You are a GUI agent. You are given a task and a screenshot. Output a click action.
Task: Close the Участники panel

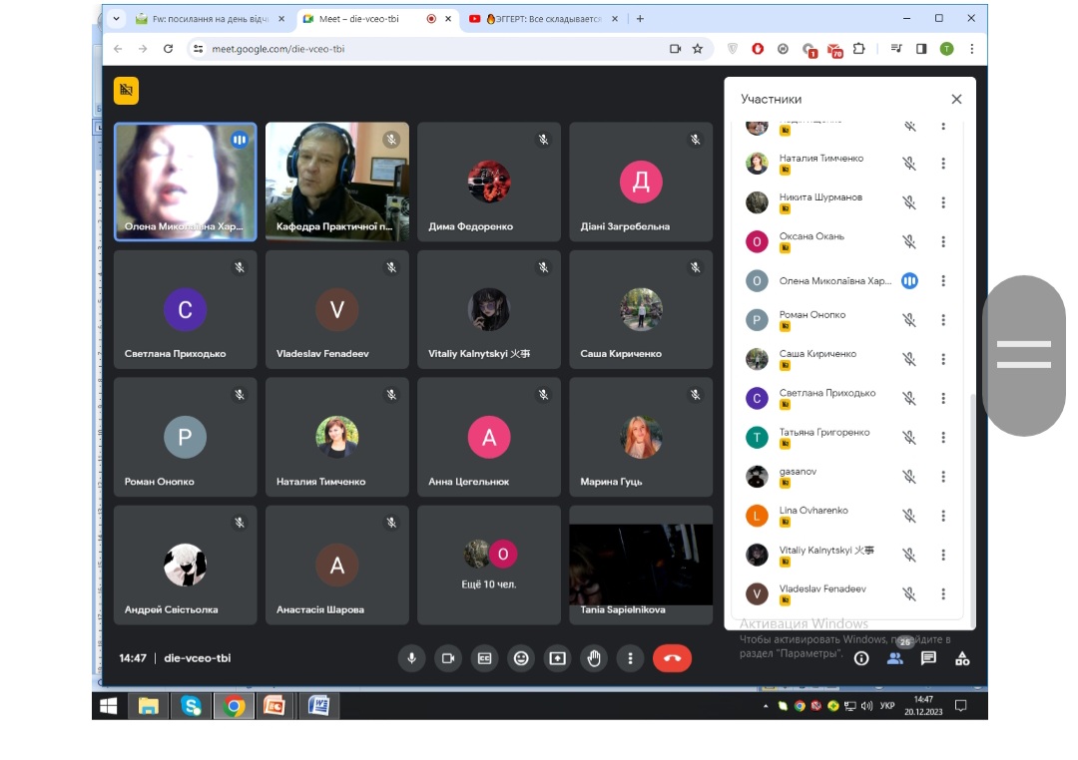point(956,99)
